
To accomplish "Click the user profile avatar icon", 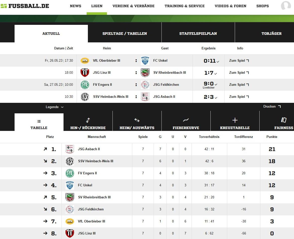I will click(286, 6).
